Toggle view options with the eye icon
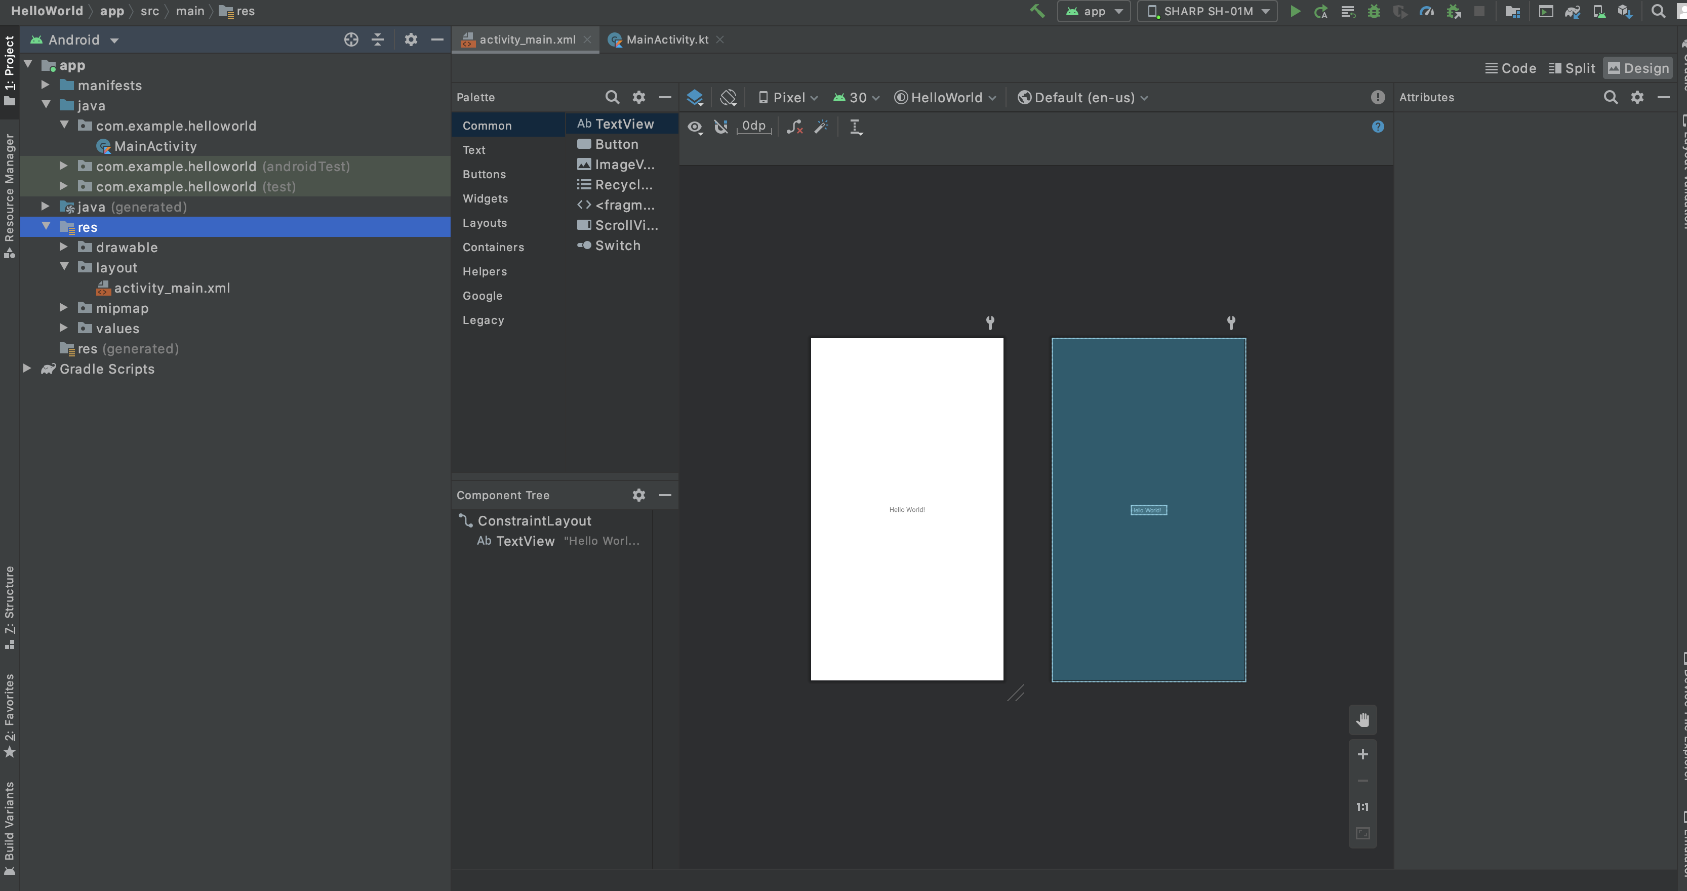Viewport: 1687px width, 891px height. [x=695, y=128]
